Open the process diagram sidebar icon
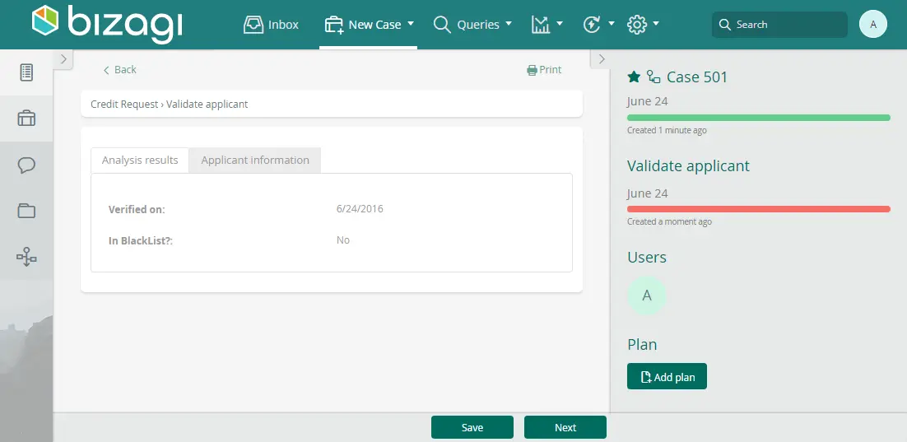Image resolution: width=907 pixels, height=442 pixels. point(26,256)
